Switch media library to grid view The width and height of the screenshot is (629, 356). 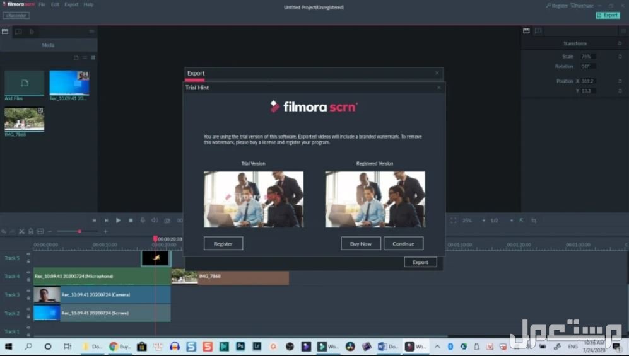click(x=93, y=58)
